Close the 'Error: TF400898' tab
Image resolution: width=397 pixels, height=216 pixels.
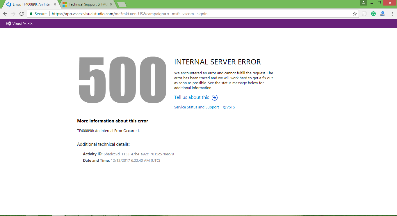[55, 4]
